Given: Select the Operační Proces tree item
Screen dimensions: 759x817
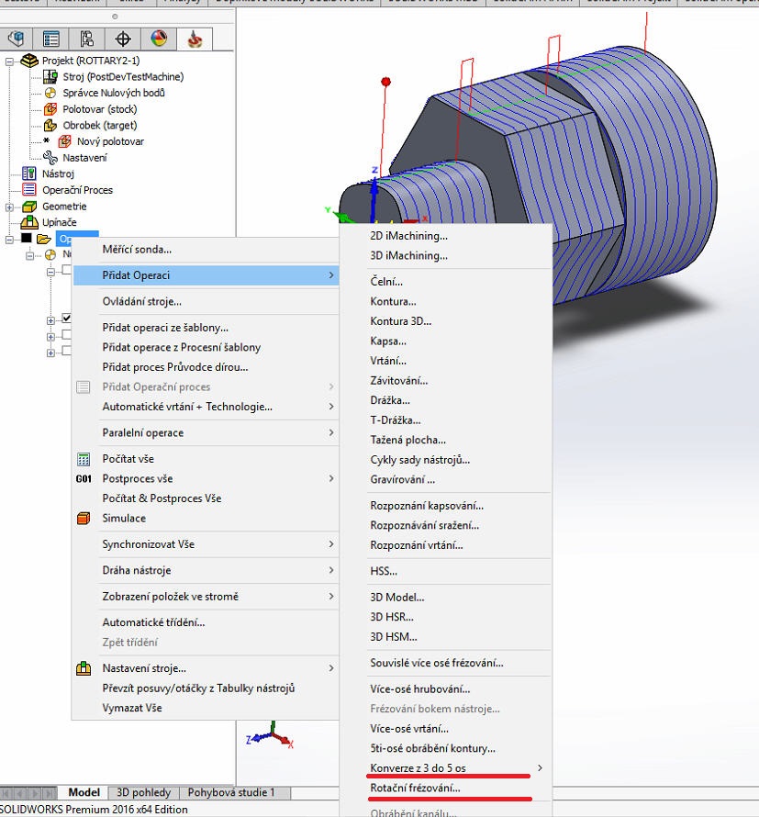Looking at the screenshot, I should (x=77, y=190).
